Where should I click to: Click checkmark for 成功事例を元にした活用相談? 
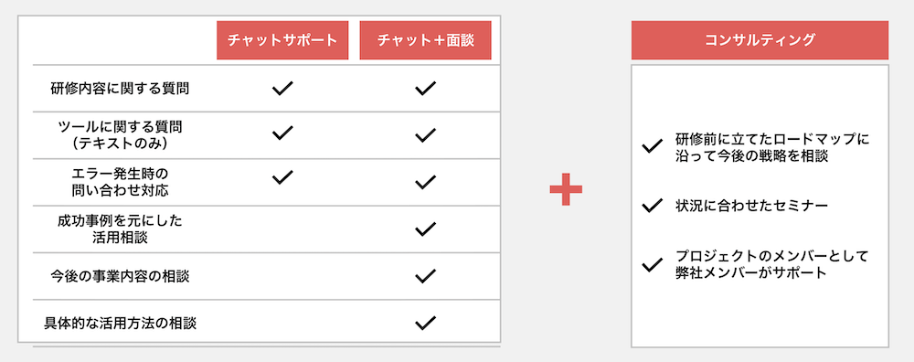[426, 229]
